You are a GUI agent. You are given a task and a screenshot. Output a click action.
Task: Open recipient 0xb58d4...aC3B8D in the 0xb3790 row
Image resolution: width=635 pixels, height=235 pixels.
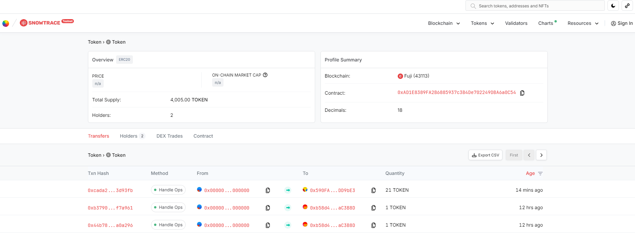(x=332, y=208)
